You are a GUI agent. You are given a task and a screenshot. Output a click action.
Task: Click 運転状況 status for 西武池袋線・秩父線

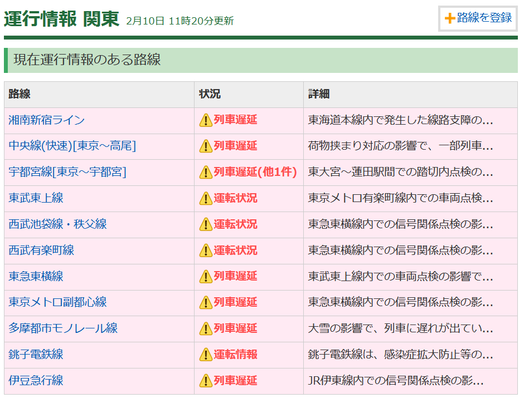(236, 224)
